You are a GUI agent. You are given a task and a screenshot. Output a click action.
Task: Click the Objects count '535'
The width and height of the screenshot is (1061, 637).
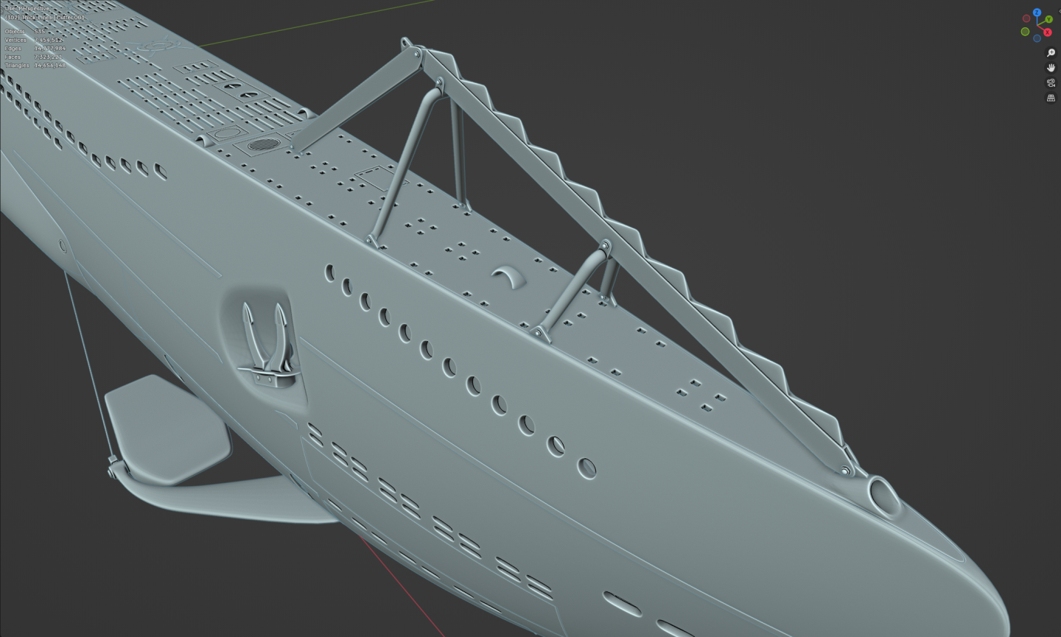coord(40,32)
